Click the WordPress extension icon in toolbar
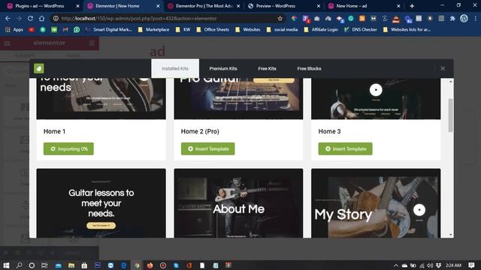481x270 pixels. tap(464, 18)
